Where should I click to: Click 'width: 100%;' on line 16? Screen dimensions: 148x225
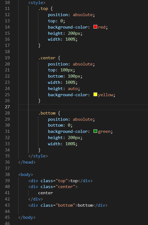(63, 39)
